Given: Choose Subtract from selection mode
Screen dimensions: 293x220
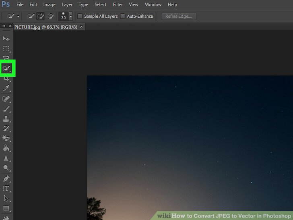Looking at the screenshot, I should 50,17.
